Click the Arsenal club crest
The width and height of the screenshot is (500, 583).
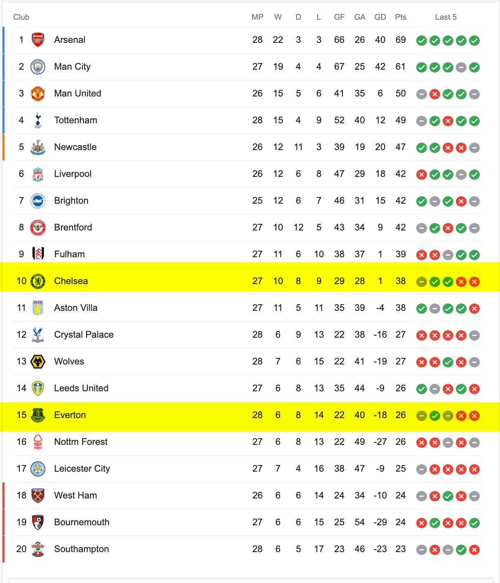[x=38, y=40]
